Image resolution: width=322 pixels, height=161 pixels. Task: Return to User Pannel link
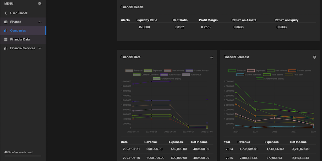tap(19, 13)
